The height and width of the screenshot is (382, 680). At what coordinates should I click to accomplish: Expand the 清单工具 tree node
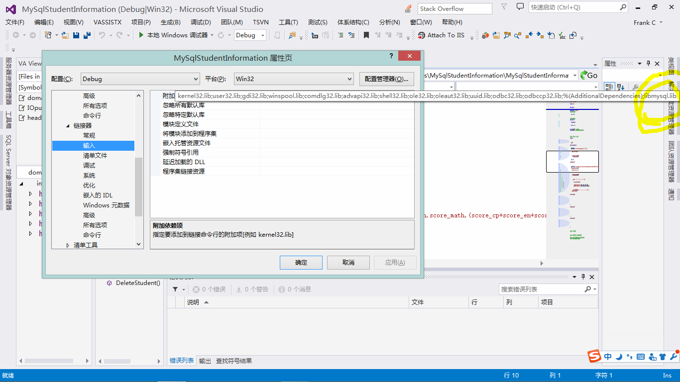[68, 245]
